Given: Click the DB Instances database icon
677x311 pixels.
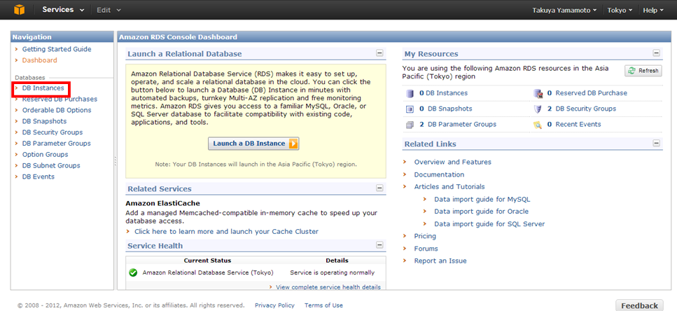Looking at the screenshot, I should (x=410, y=93).
